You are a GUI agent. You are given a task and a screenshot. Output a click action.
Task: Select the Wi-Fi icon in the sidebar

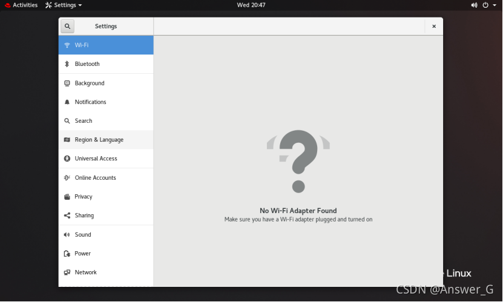(67, 45)
